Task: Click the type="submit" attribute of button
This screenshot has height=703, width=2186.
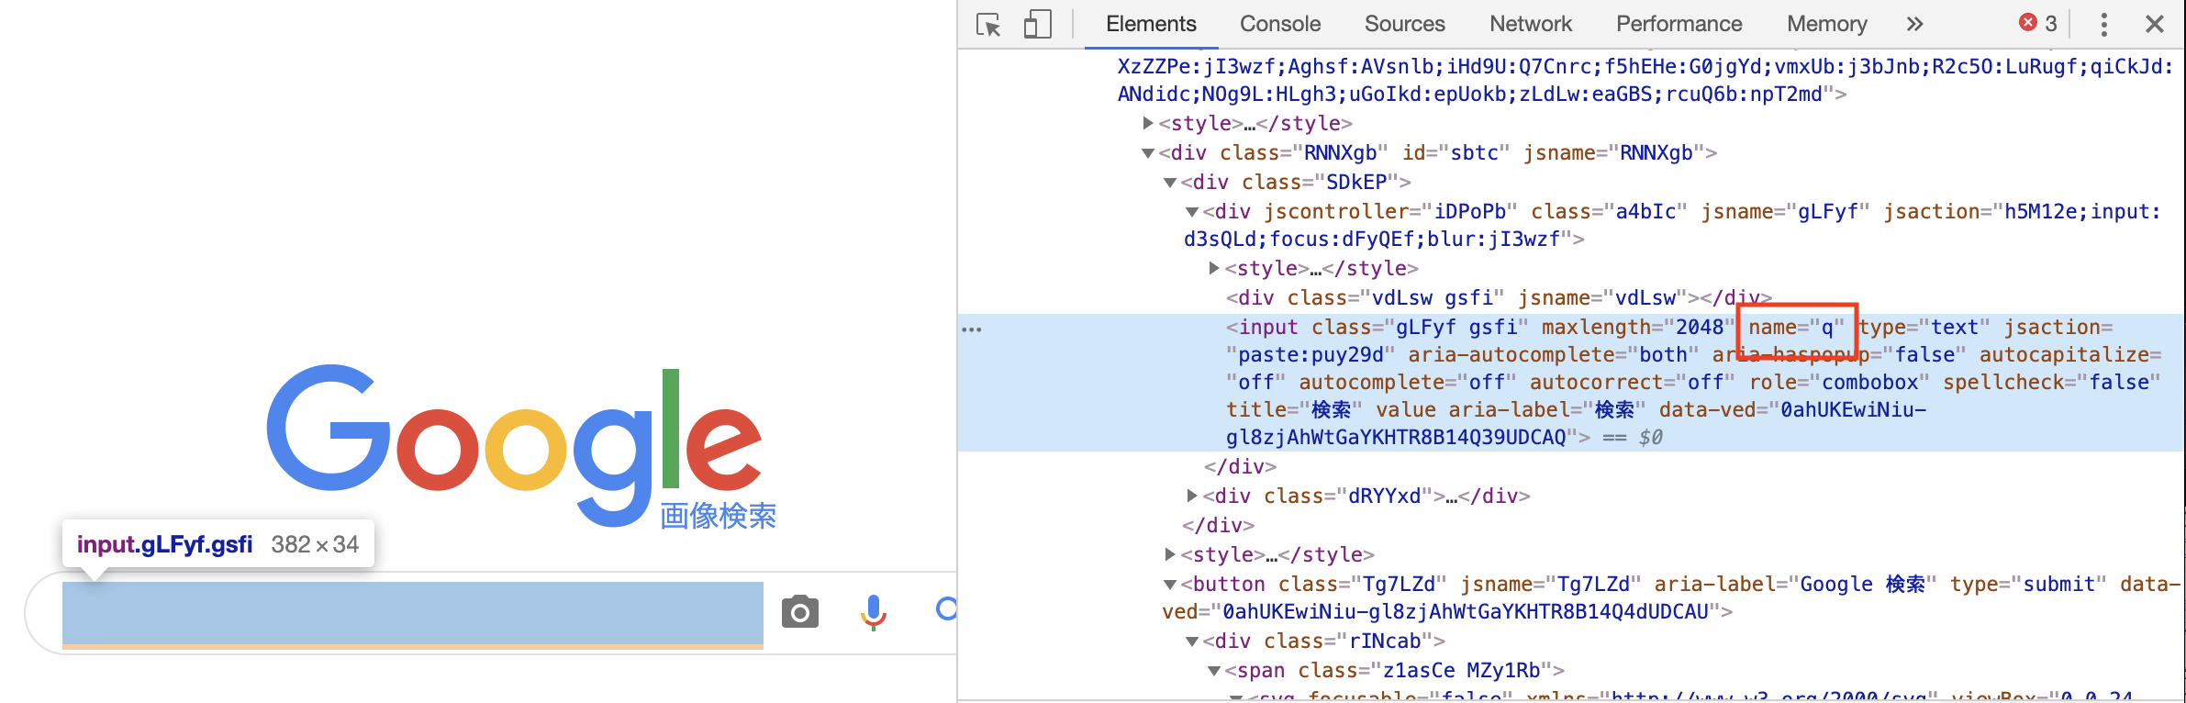Action: [x=2028, y=585]
